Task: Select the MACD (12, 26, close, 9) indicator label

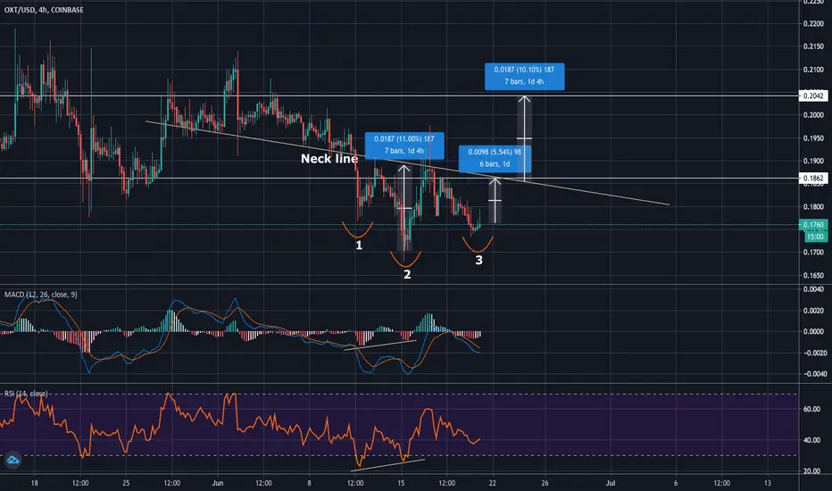Action: (x=41, y=294)
